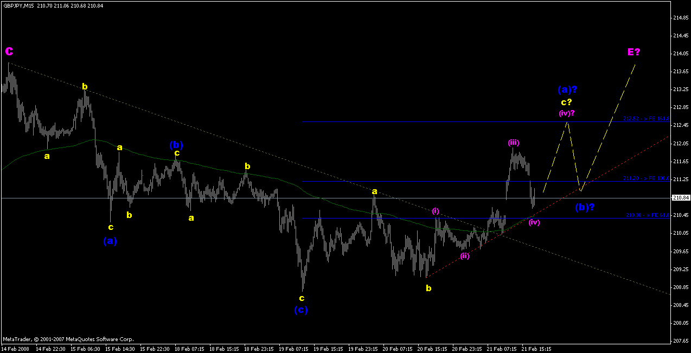Click the '20 Feb 23:15' time label
The height and width of the screenshot is (353, 691).
click(467, 349)
